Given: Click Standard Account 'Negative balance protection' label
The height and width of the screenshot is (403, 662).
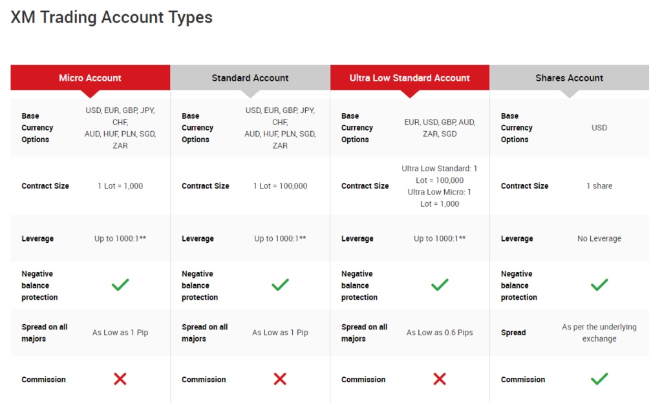Looking at the screenshot, I should 200,285.
